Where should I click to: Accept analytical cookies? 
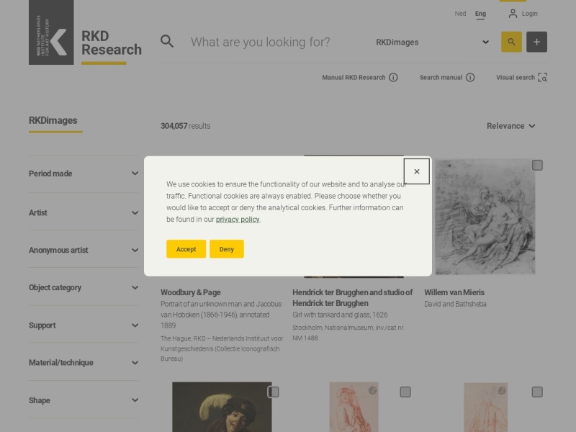[186, 249]
